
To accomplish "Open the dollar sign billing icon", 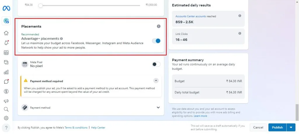I will coord(6,92).
